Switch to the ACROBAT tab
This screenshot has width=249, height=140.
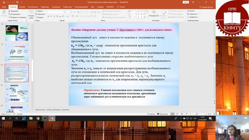pyautogui.click(x=110, y=7)
